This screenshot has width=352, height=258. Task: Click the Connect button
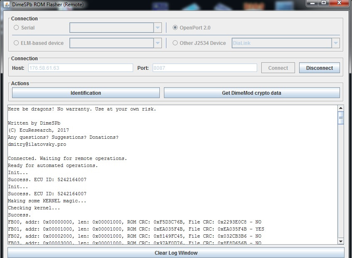[278, 68]
